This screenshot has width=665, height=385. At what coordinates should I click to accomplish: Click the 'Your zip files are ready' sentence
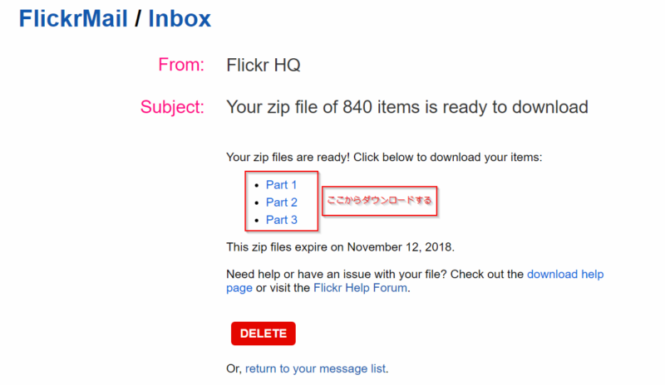tap(383, 157)
